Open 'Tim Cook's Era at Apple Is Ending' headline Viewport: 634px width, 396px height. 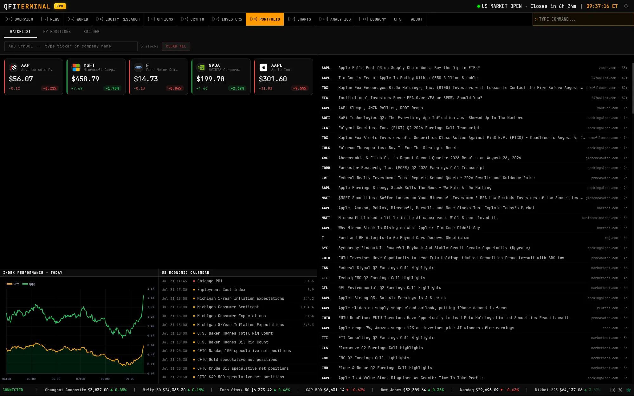(x=408, y=78)
